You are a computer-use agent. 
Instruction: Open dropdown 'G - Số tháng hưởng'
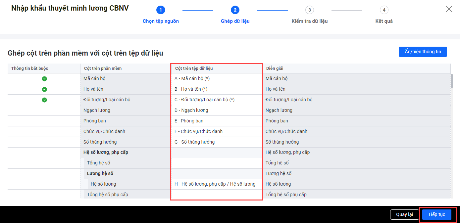click(216, 142)
